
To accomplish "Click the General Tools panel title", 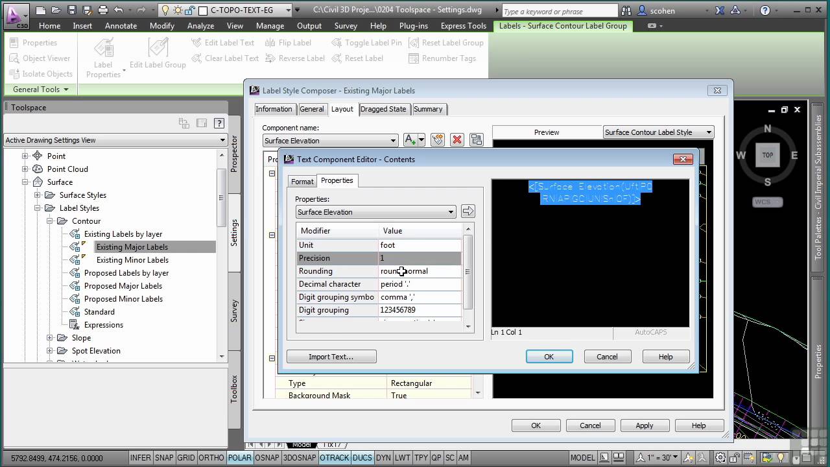I will pos(40,90).
